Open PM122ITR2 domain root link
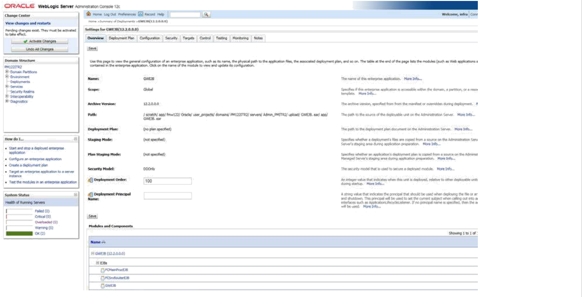The width and height of the screenshot is (582, 297). [x=12, y=67]
